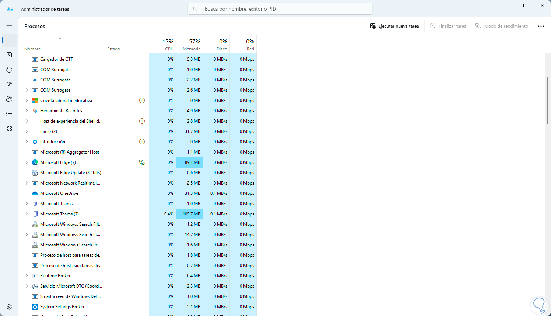The height and width of the screenshot is (316, 551).
Task: Expand Host de experiencia del Shell group
Action: [27, 121]
